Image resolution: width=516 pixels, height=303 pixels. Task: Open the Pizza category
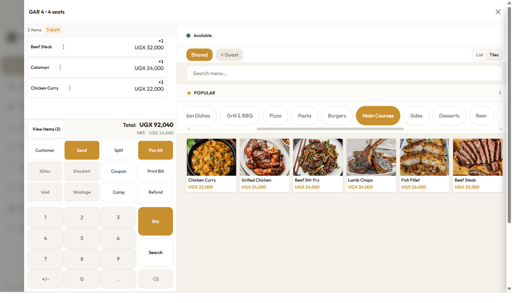click(275, 115)
